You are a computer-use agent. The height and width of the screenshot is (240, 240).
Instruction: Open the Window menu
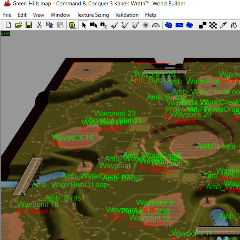60,15
